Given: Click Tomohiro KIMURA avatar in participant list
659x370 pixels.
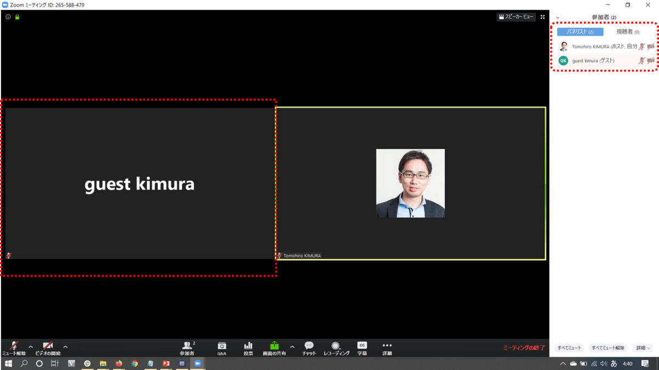Looking at the screenshot, I should (x=563, y=47).
